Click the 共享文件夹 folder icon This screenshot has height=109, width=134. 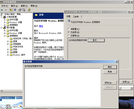[x=11, y=47]
